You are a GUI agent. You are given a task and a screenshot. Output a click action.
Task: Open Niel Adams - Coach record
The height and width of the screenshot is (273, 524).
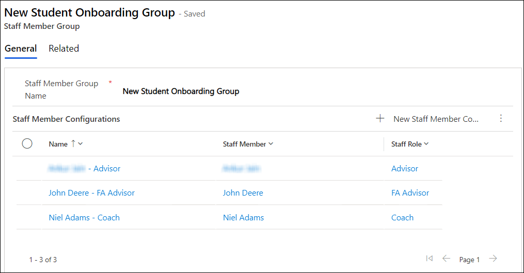point(84,218)
